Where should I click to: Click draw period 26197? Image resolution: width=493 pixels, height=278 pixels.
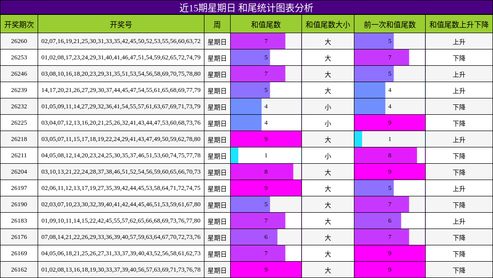[x=19, y=188]
